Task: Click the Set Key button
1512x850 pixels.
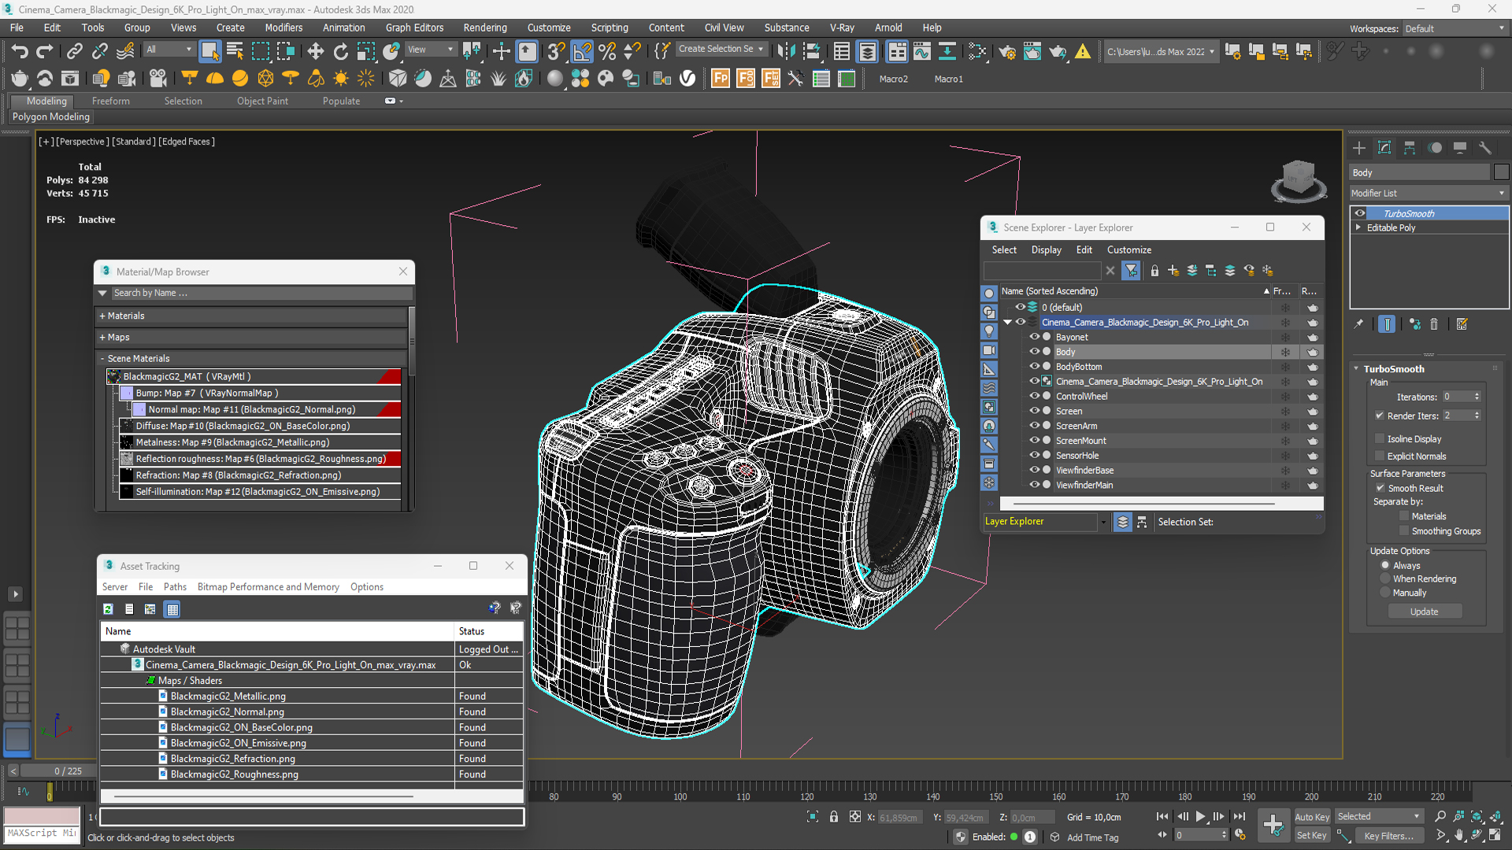Action: [x=1312, y=836]
